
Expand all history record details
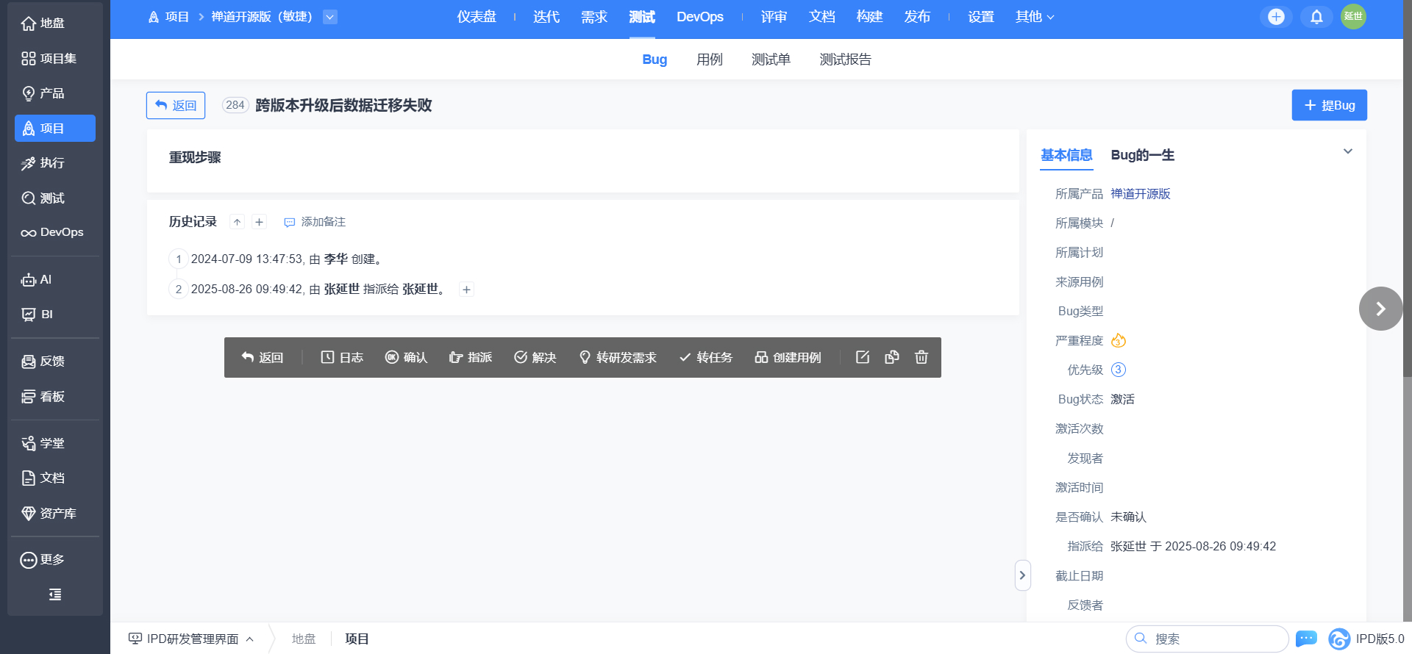click(x=259, y=222)
